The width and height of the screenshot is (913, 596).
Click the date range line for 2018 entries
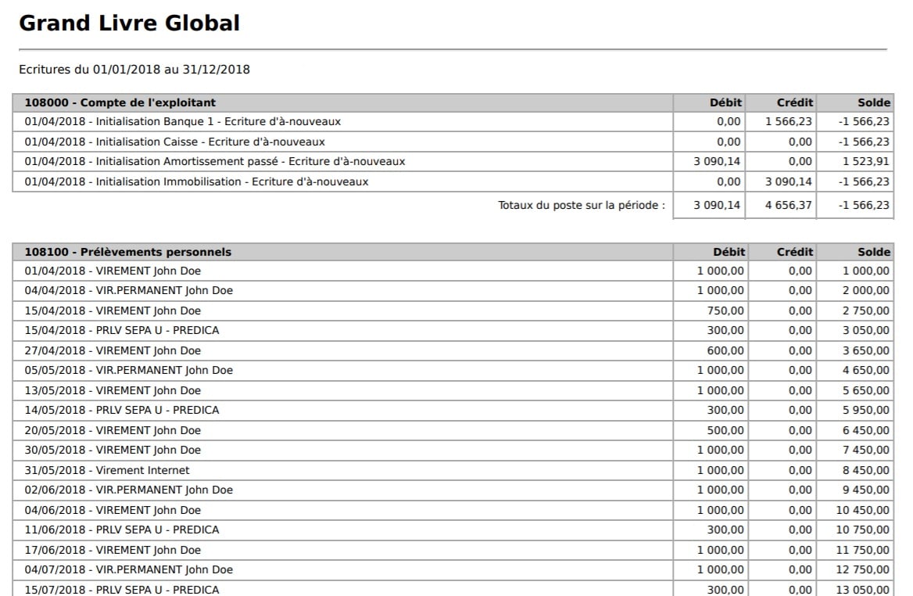[134, 70]
